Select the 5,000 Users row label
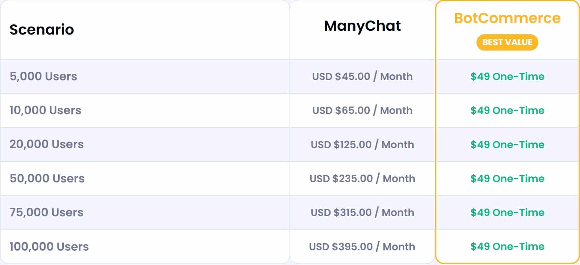 pyautogui.click(x=43, y=76)
